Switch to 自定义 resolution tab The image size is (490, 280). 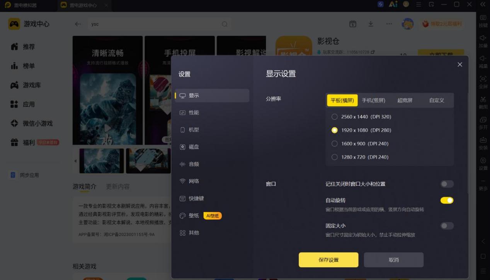point(437,100)
